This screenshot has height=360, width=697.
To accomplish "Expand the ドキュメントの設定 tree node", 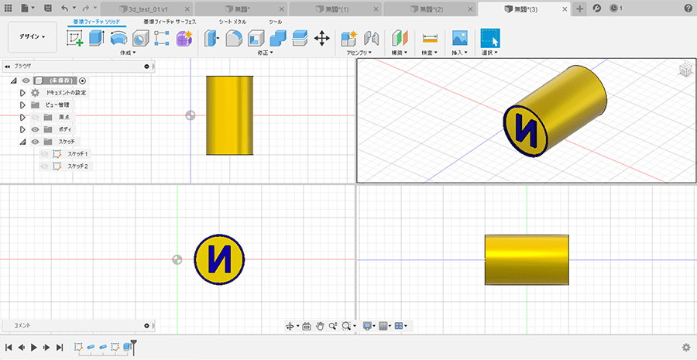I will tap(22, 92).
